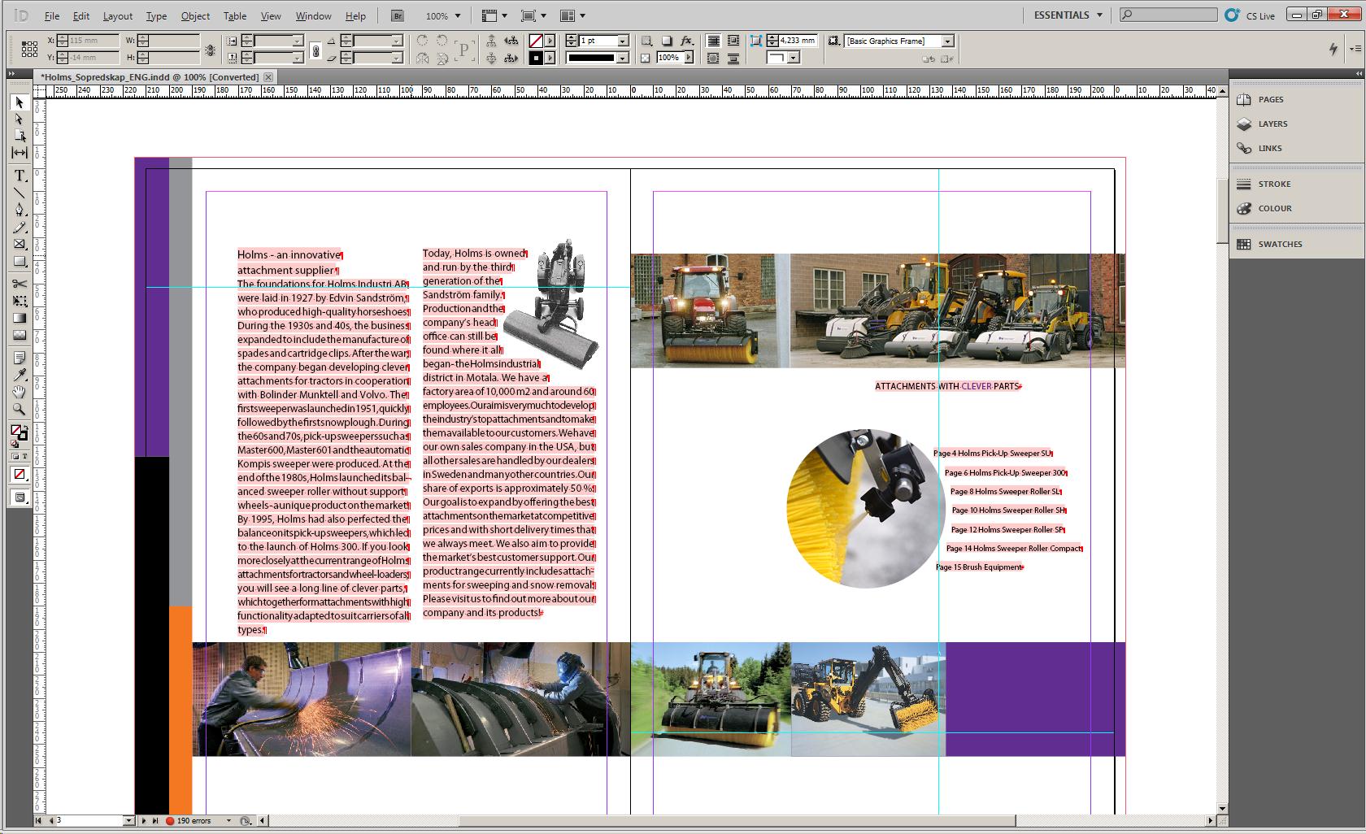Open the Layout menu
Image resolution: width=1366 pixels, height=834 pixels.
117,15
